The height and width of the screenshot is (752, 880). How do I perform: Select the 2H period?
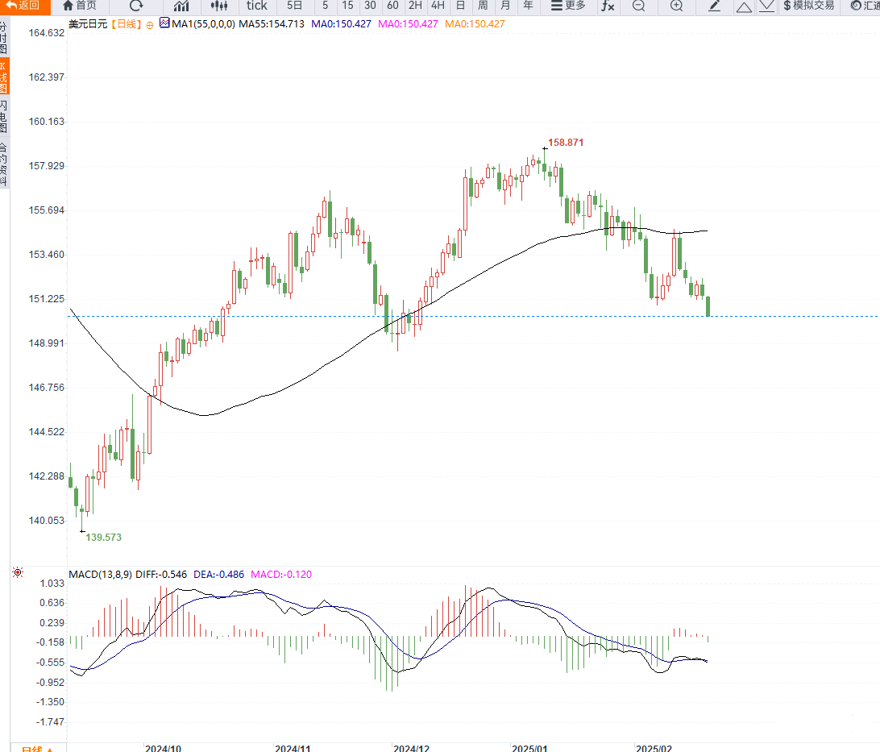415,6
